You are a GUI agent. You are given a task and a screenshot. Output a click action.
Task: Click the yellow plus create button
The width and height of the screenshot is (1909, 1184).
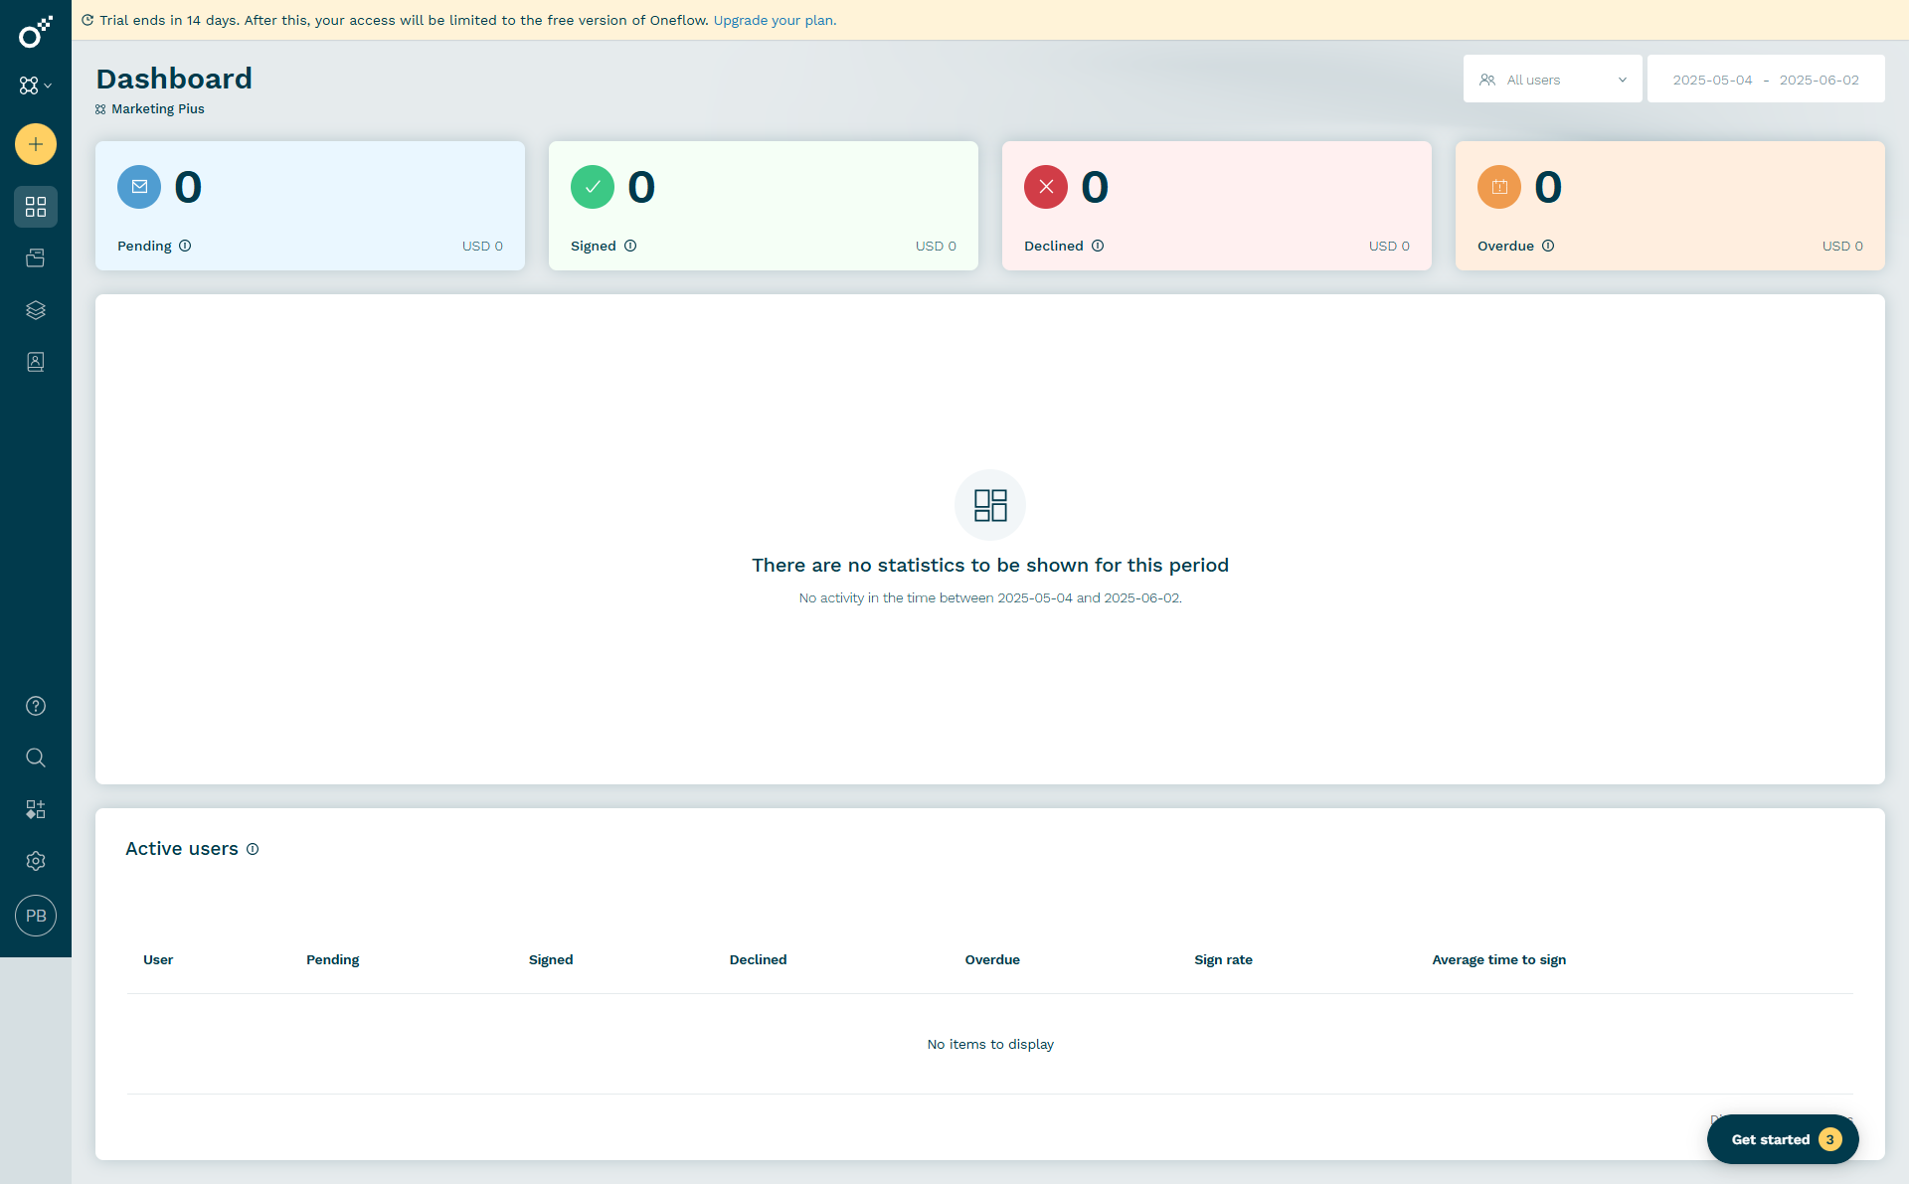click(36, 144)
